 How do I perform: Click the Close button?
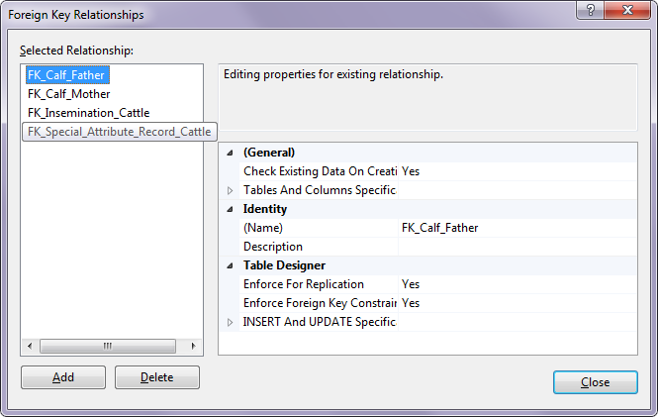tap(596, 382)
